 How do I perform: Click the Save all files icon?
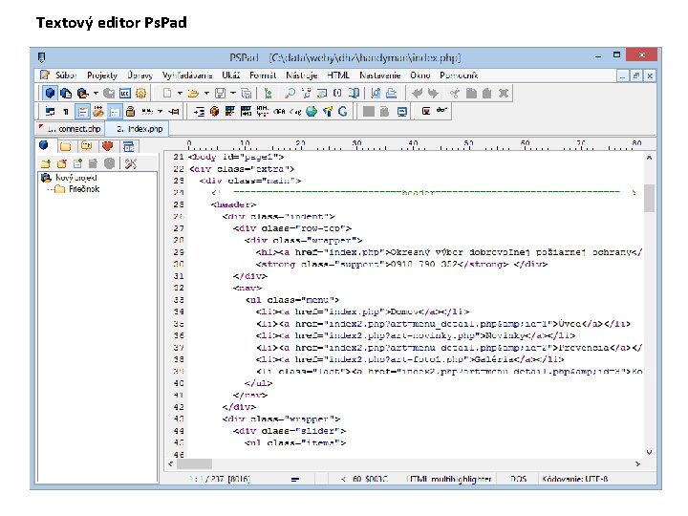pos(247,93)
